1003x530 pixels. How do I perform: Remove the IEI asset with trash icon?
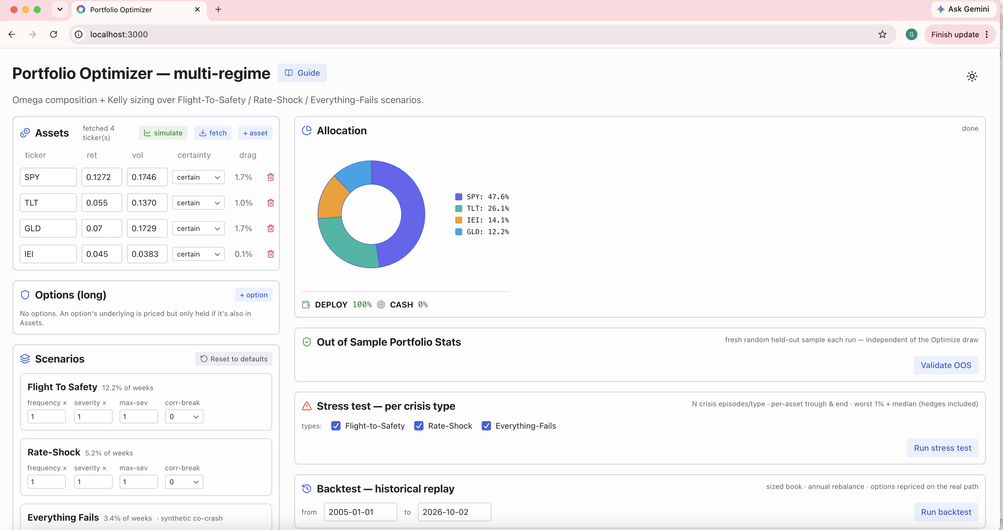tap(271, 254)
